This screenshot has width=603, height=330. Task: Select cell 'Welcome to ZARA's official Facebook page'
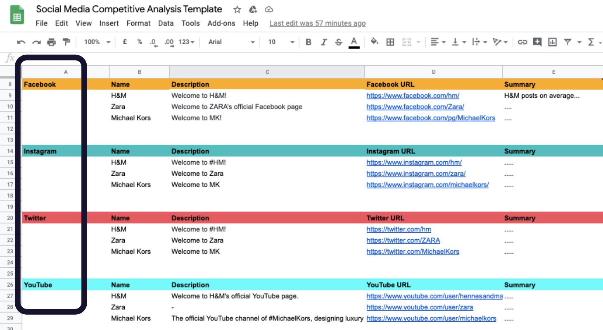(267, 107)
